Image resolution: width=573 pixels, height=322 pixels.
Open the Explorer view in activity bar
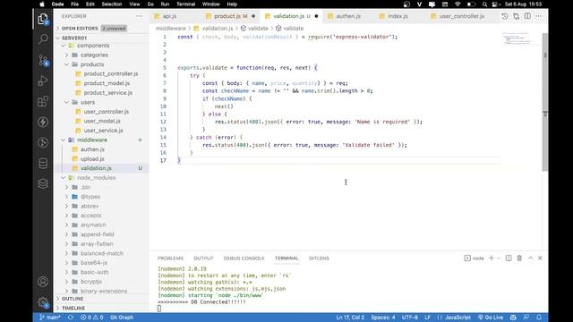[x=43, y=19]
